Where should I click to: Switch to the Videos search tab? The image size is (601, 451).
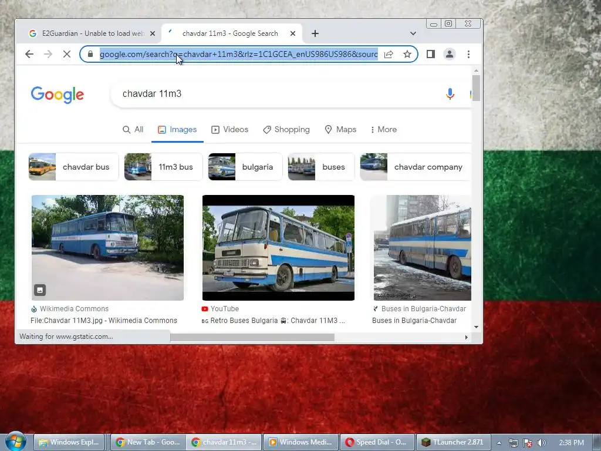point(230,130)
